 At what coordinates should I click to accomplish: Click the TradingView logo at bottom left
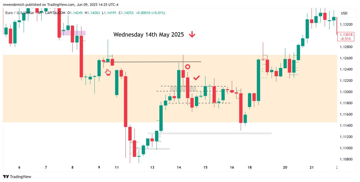(17, 177)
